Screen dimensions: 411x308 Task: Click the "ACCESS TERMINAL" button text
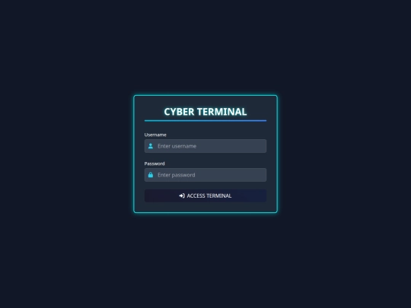pyautogui.click(x=209, y=195)
